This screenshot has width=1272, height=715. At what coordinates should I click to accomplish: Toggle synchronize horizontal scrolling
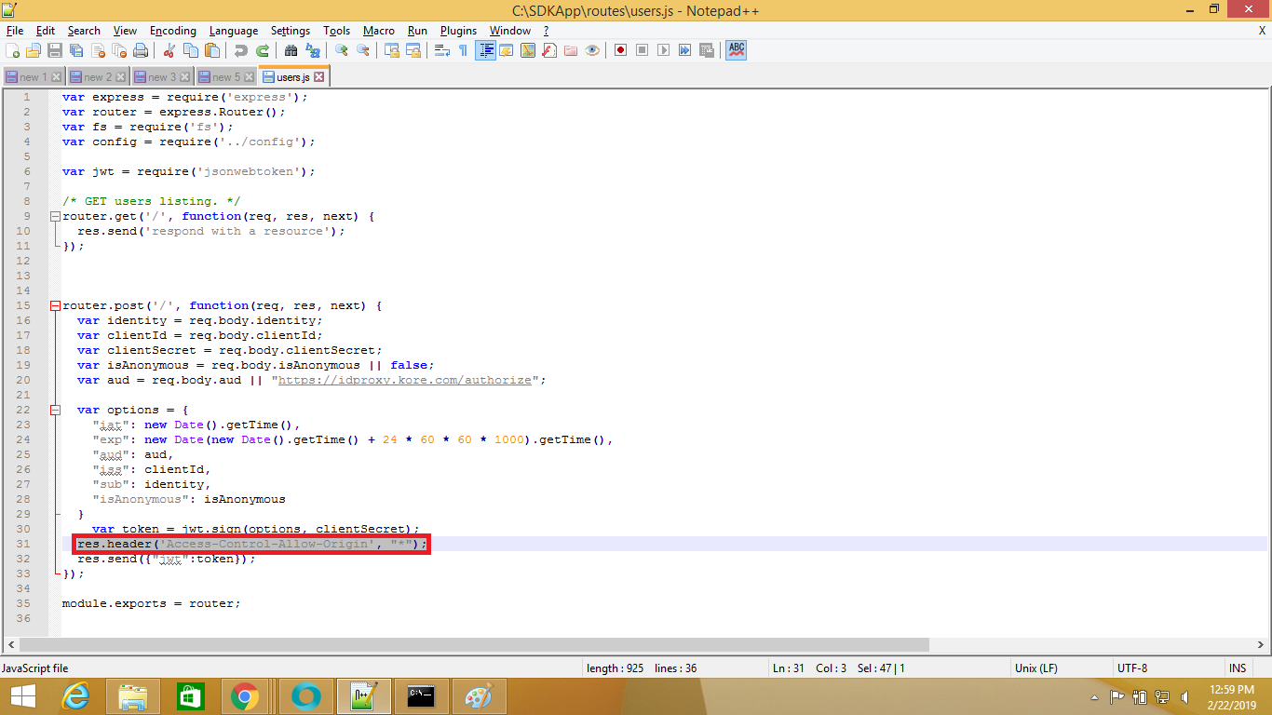tap(413, 50)
